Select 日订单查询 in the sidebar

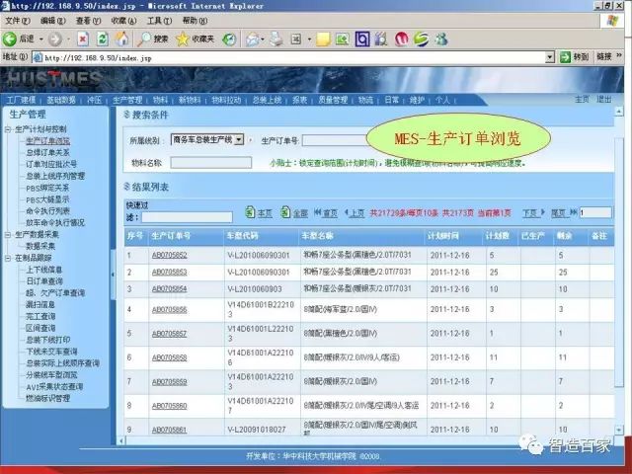click(x=44, y=281)
